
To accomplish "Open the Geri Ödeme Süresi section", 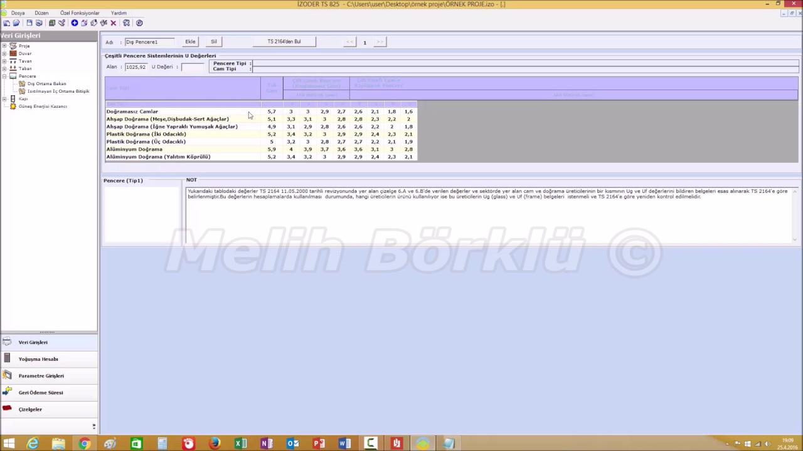I will coord(49,393).
